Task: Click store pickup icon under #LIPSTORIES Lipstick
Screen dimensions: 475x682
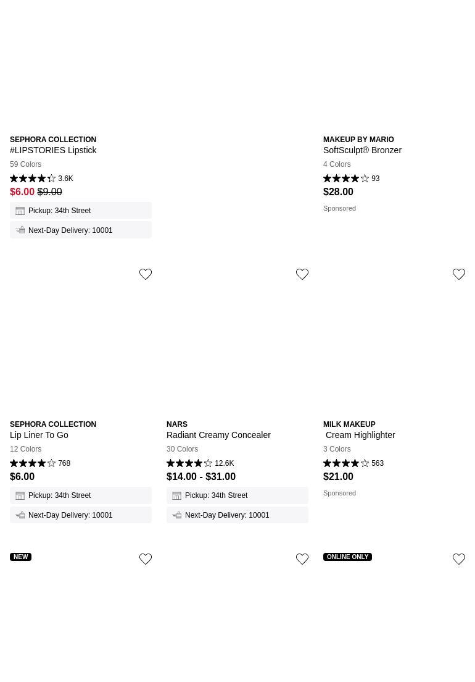Action: click(20, 211)
